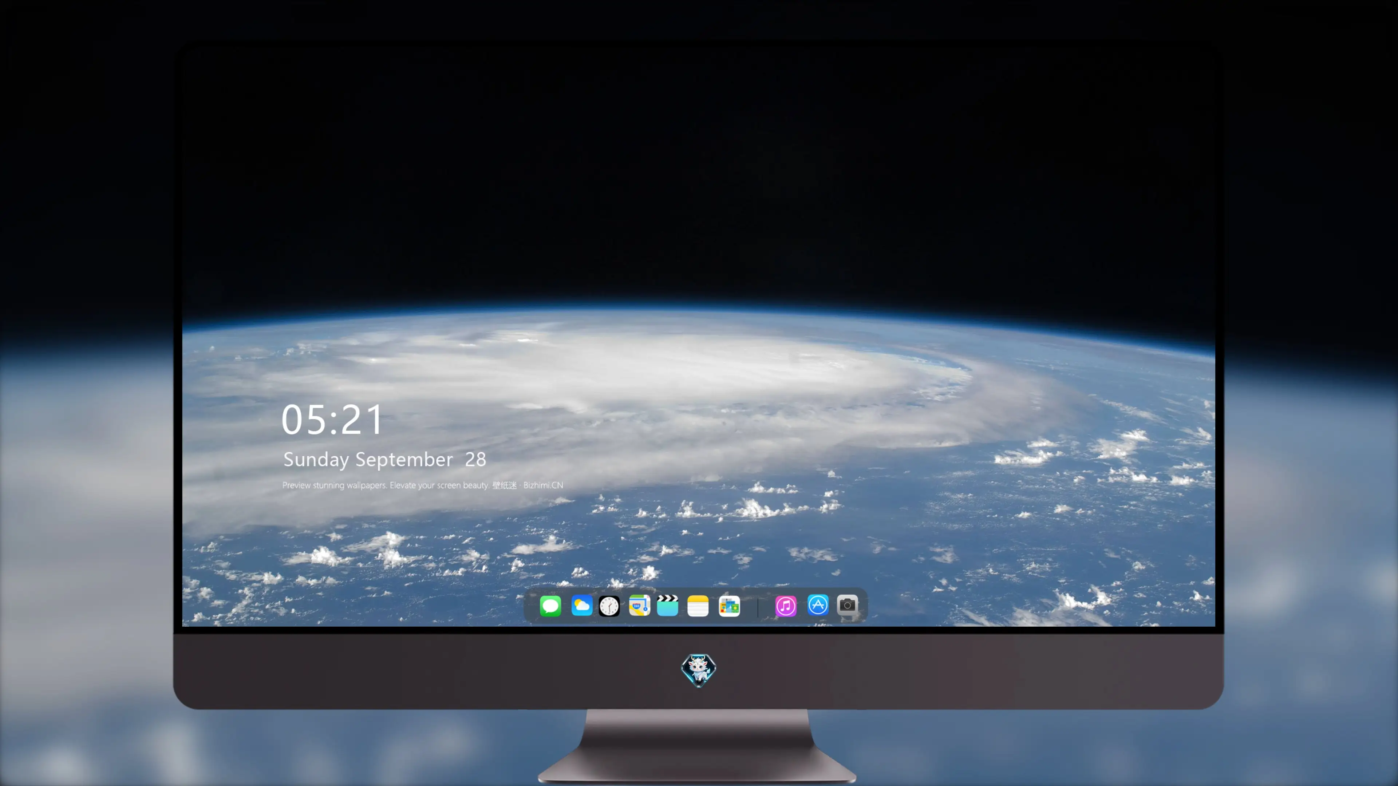Open the Camera app in the dock
This screenshot has height=786, width=1398.
(x=847, y=605)
